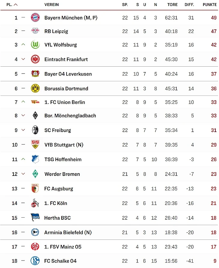219x268 pixels.
Task: Click the VfB Stuttgart crest icon
Action: pyautogui.click(x=35, y=145)
